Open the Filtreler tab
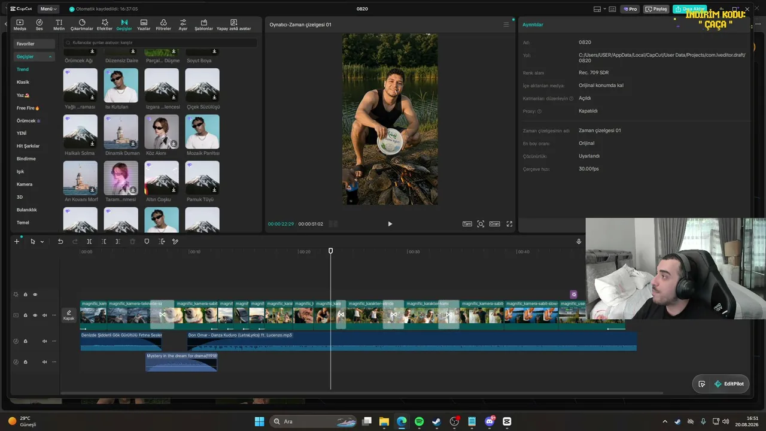This screenshot has width=766, height=431. tap(163, 25)
